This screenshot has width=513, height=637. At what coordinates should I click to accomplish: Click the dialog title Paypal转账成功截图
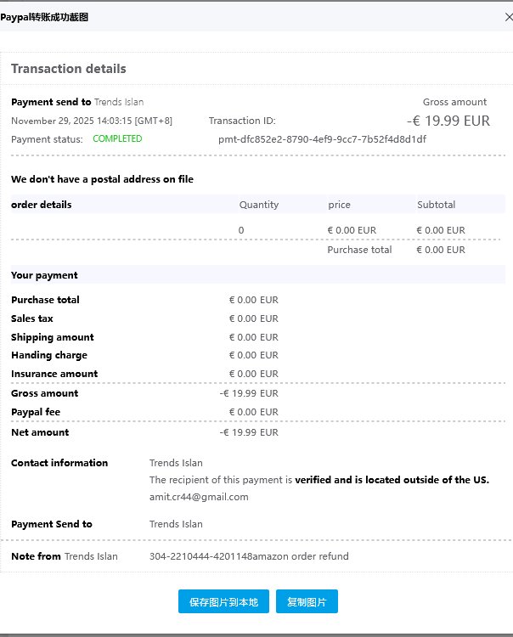(44, 17)
